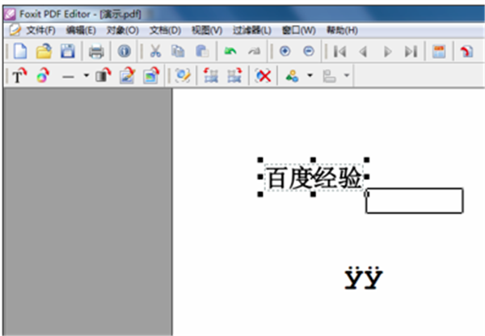This screenshot has height=336, width=485.
Task: Zoom in with the plus icon
Action: 285,51
